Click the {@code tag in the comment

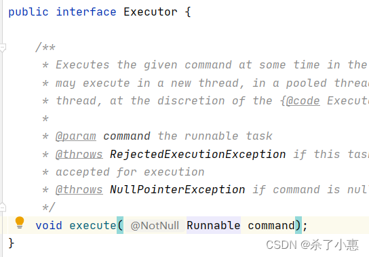(300, 101)
